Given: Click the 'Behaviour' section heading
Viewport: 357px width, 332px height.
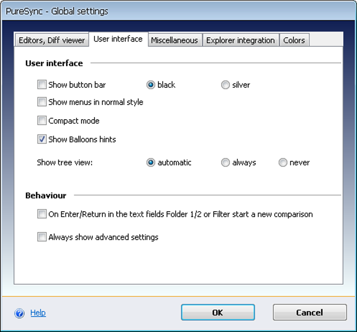Looking at the screenshot, I should (46, 195).
